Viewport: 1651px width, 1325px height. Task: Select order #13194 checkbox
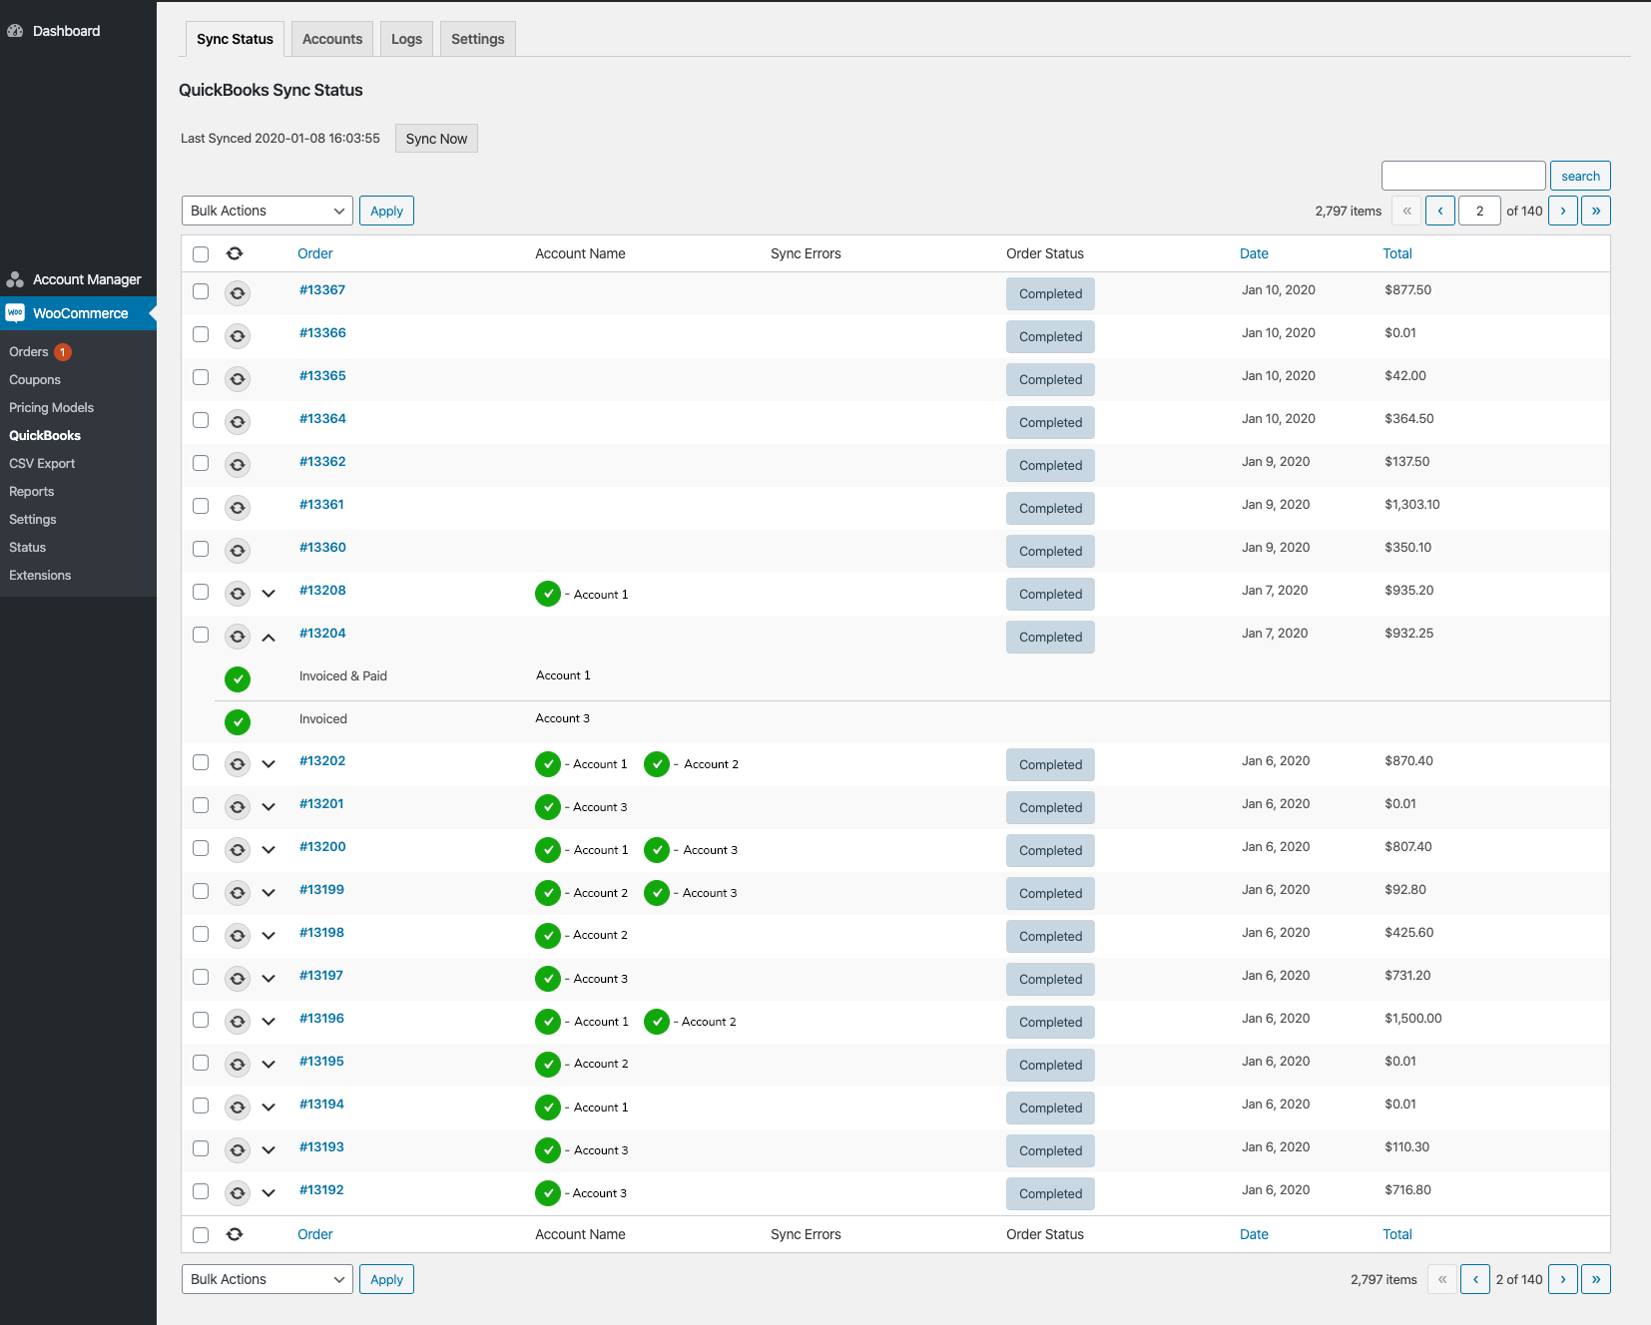click(x=201, y=1105)
